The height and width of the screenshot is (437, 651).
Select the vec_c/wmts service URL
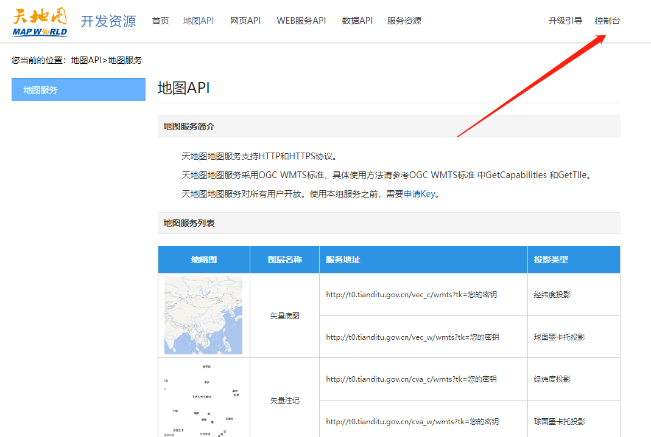click(412, 295)
